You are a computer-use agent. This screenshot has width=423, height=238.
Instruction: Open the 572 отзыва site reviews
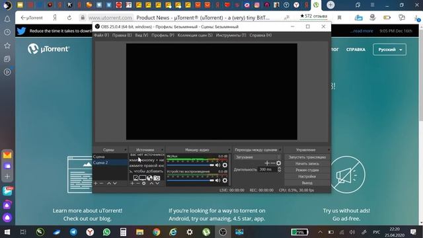[x=313, y=16]
